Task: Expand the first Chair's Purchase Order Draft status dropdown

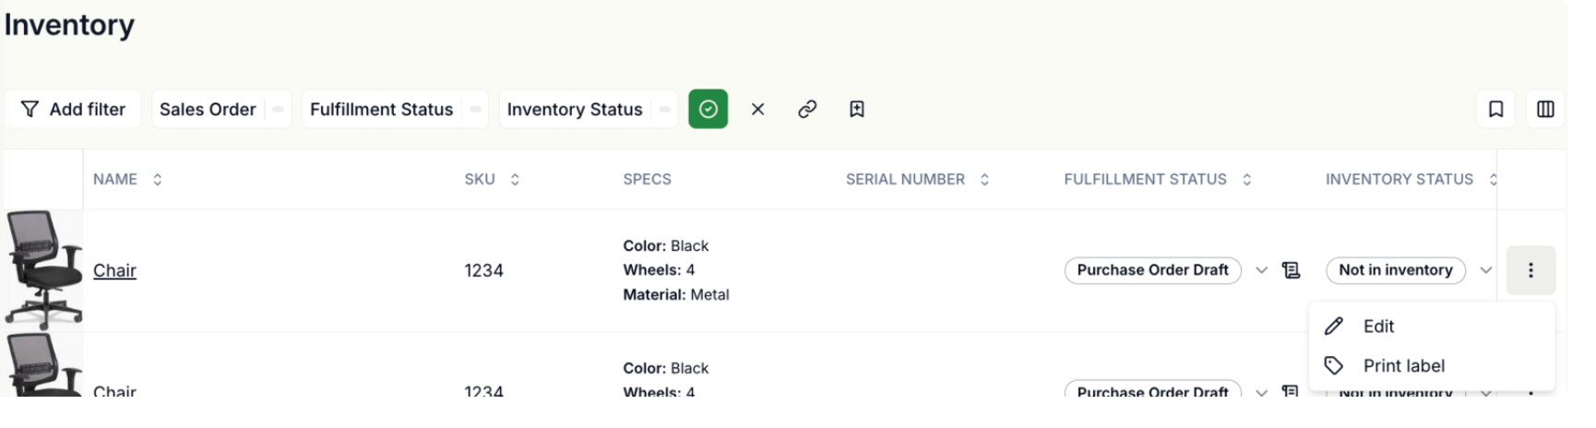Action: [1261, 270]
